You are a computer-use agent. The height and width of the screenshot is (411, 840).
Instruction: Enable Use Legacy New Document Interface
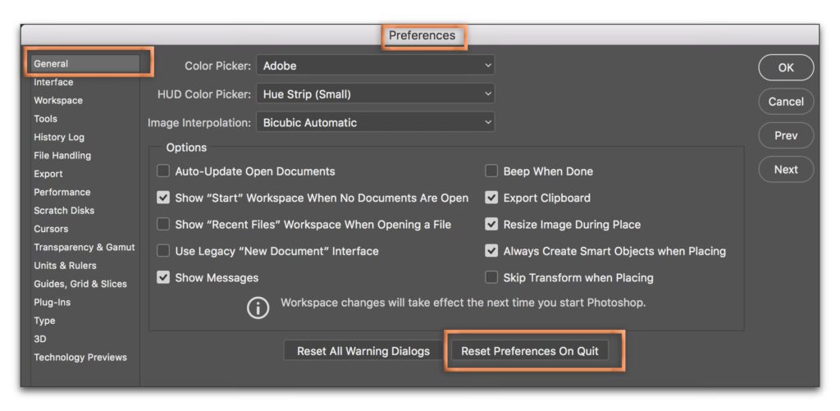pos(163,251)
